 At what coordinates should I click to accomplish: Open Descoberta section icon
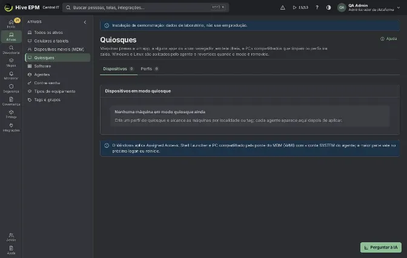[x=11, y=50]
